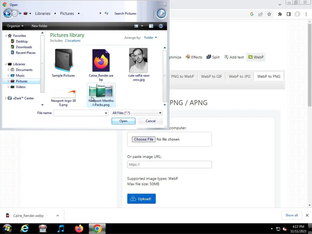Select Recent Places in Favorites
This screenshot has height=234, width=312.
coord(26,53)
